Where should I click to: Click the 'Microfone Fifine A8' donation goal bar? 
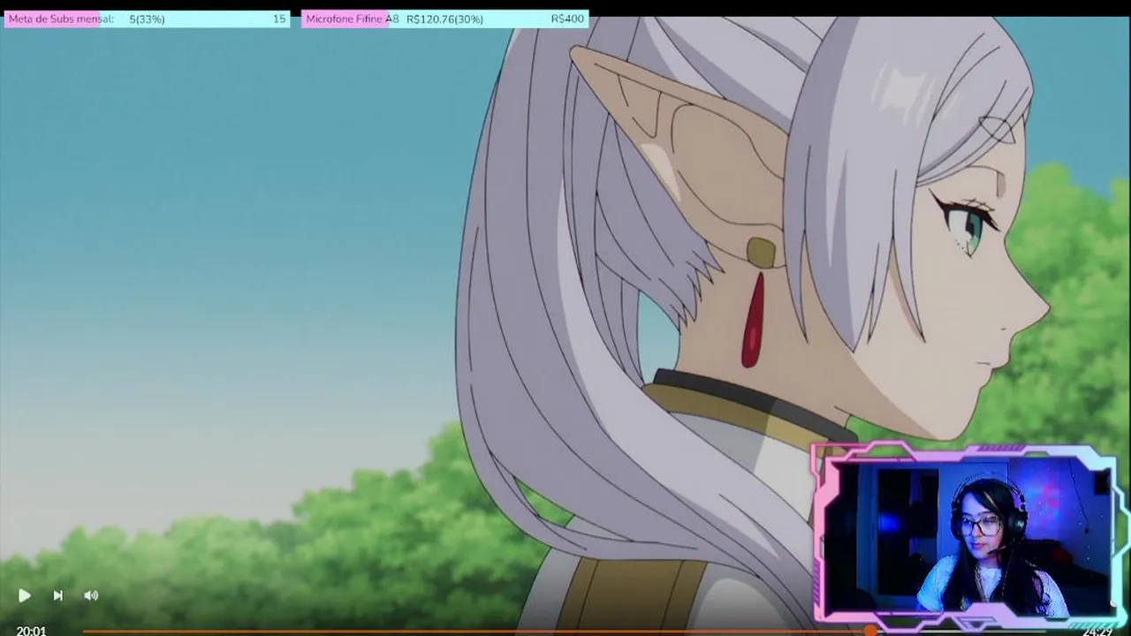444,19
